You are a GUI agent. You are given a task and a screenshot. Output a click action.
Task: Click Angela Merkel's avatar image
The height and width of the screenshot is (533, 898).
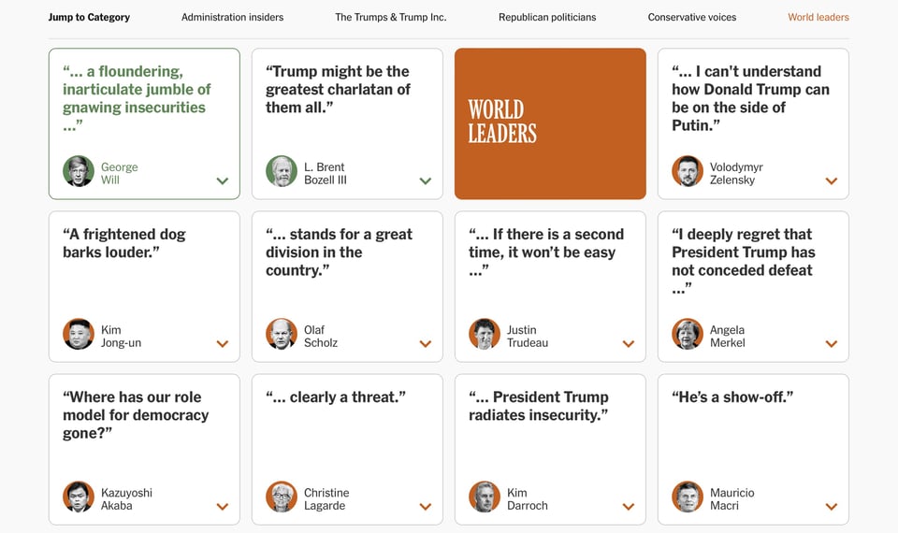pyautogui.click(x=688, y=334)
